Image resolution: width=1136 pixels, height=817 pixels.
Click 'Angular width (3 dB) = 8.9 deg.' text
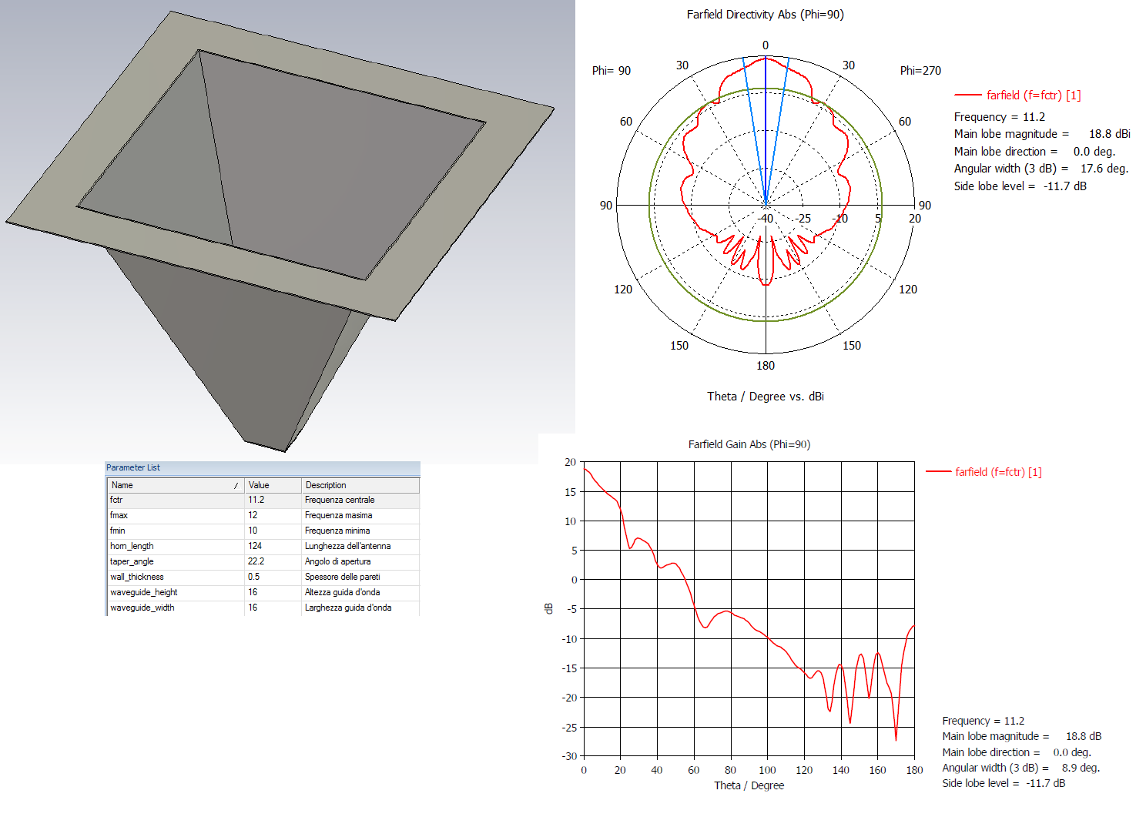click(1020, 768)
